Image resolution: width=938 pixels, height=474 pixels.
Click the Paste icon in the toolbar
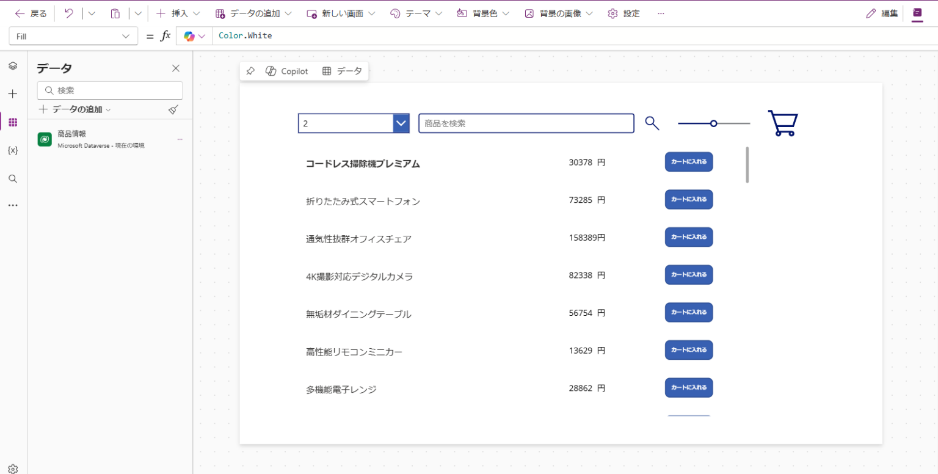(x=115, y=13)
